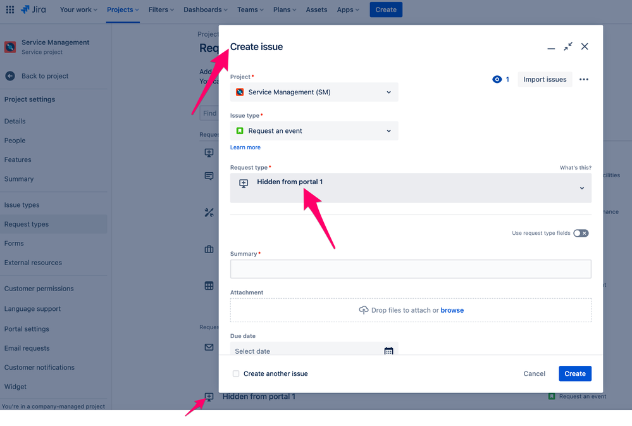
Task: Click the monitor icon in Request type field
Action: (244, 184)
